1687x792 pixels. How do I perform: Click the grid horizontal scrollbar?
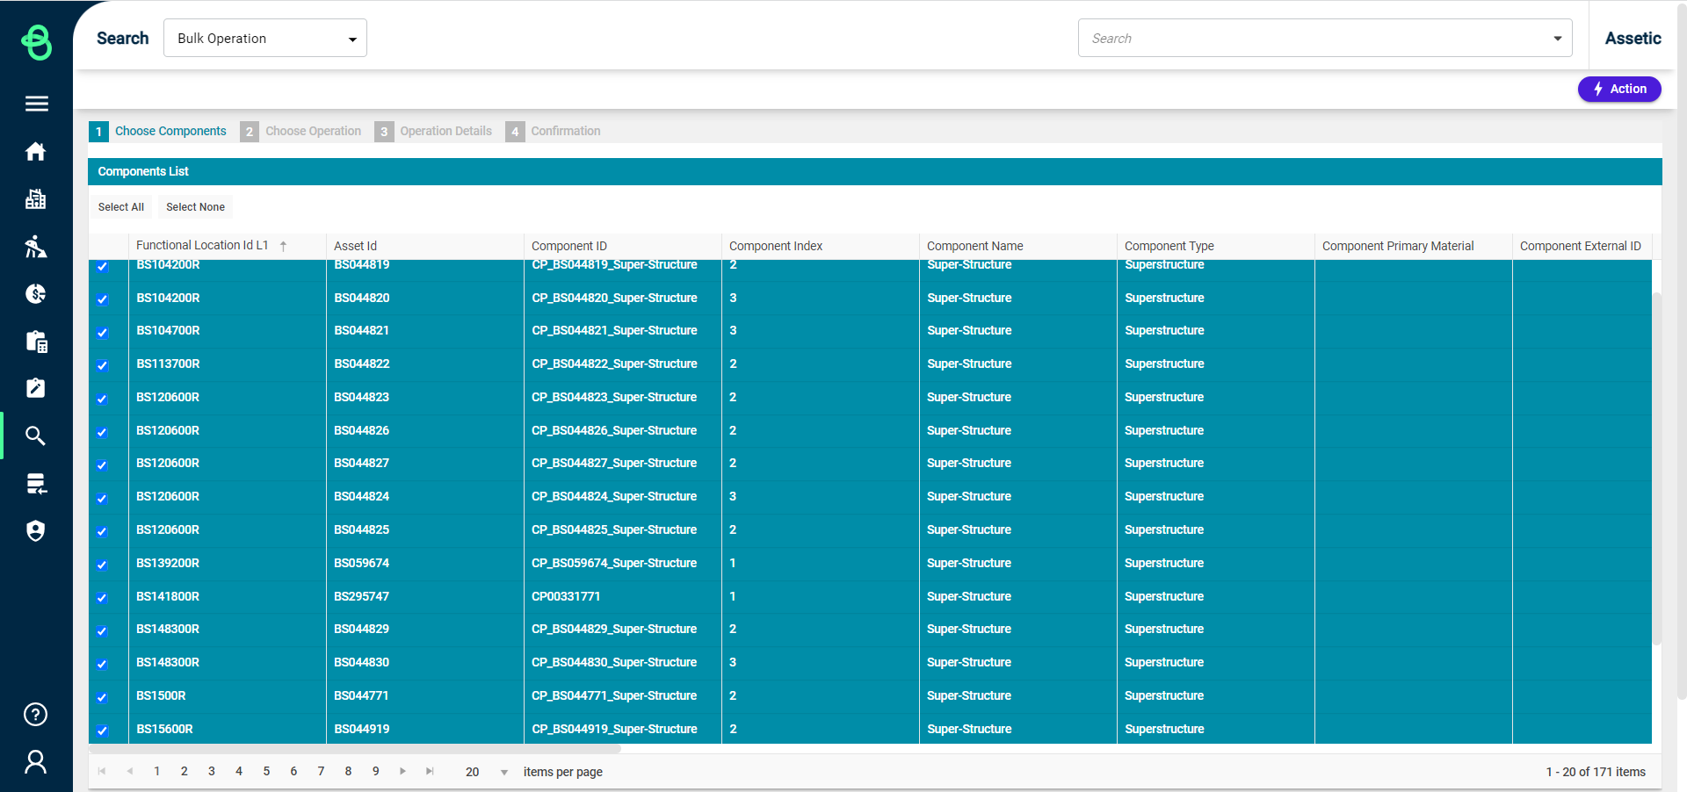355,749
